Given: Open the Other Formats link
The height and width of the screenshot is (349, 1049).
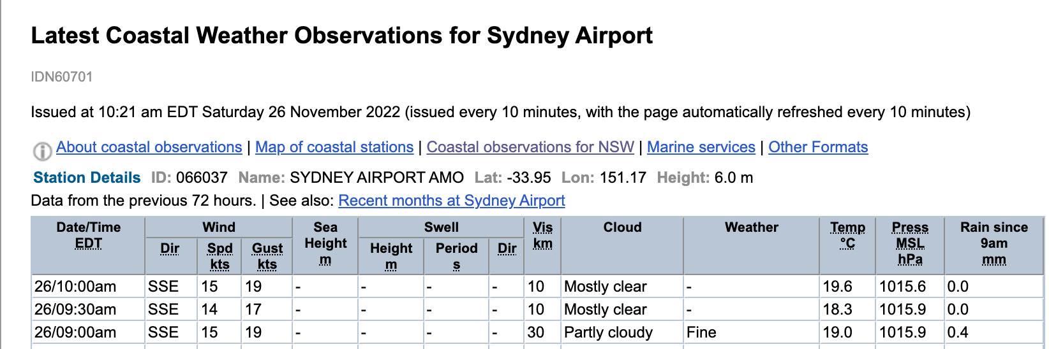Looking at the screenshot, I should tap(818, 147).
